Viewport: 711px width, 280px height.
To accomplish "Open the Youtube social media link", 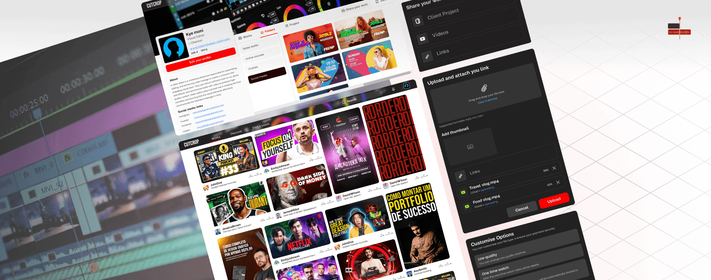I will click(x=209, y=115).
